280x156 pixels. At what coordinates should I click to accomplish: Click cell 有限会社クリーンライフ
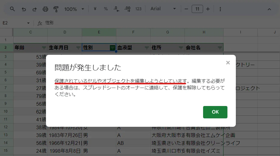pos(204,143)
